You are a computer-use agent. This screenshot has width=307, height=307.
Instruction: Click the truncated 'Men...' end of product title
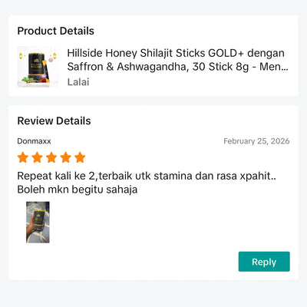(x=274, y=67)
